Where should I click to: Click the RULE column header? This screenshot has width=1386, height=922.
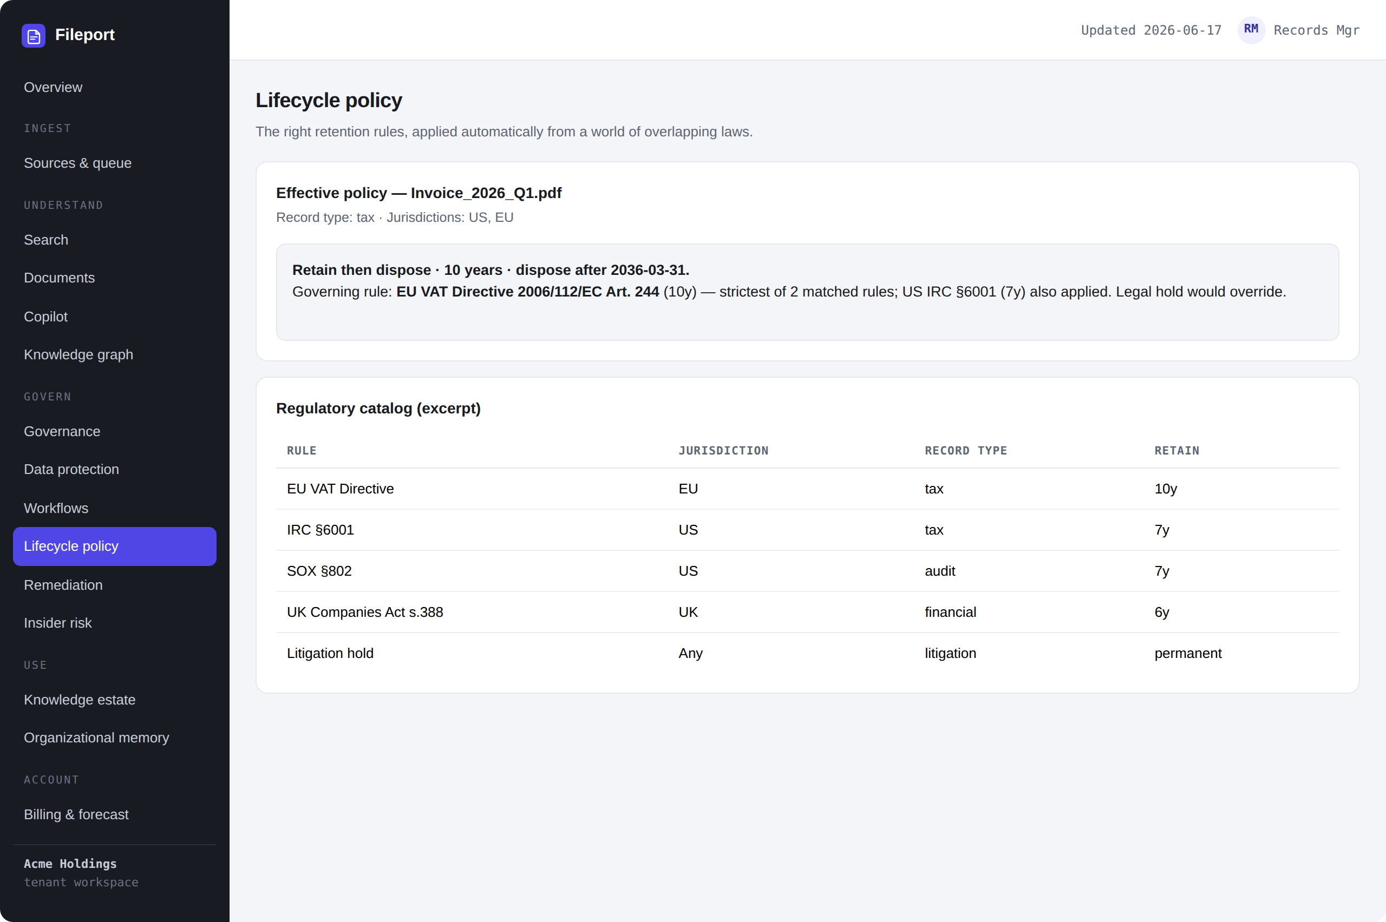302,450
